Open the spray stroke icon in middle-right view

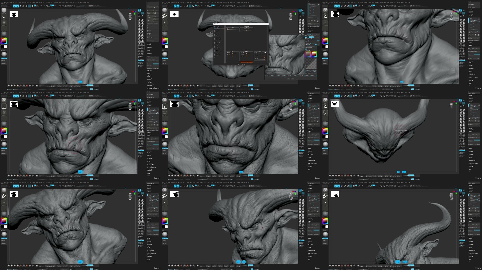click(325, 107)
